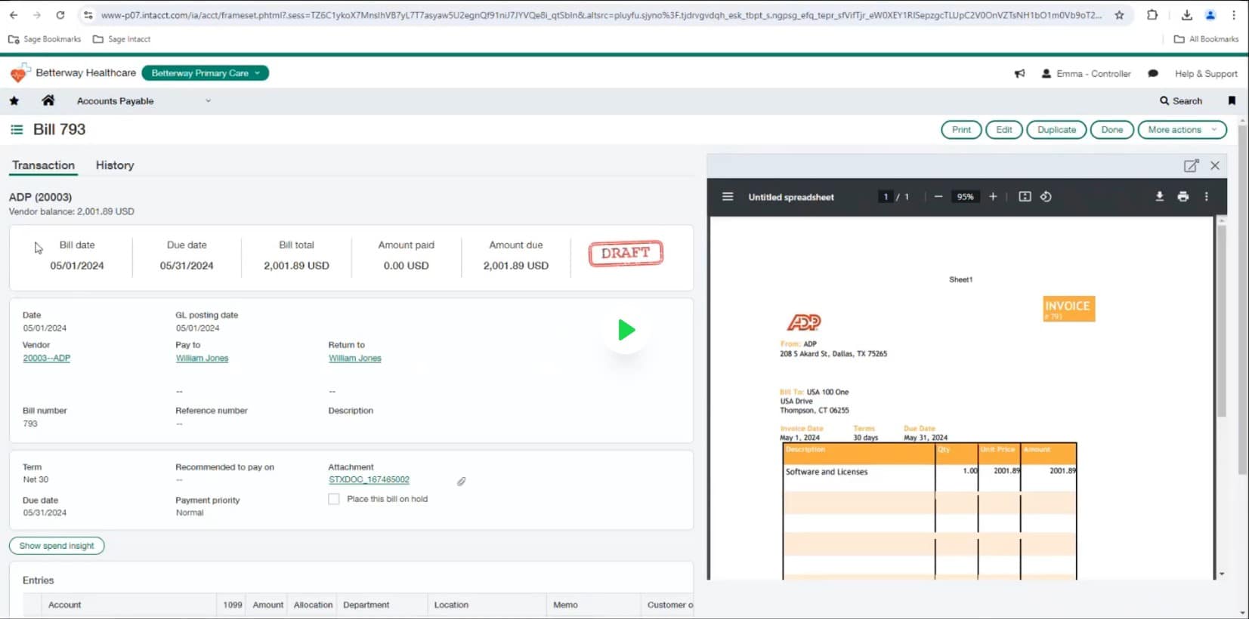Zoom out the PDF preview
This screenshot has width=1249, height=619.
pyautogui.click(x=938, y=196)
